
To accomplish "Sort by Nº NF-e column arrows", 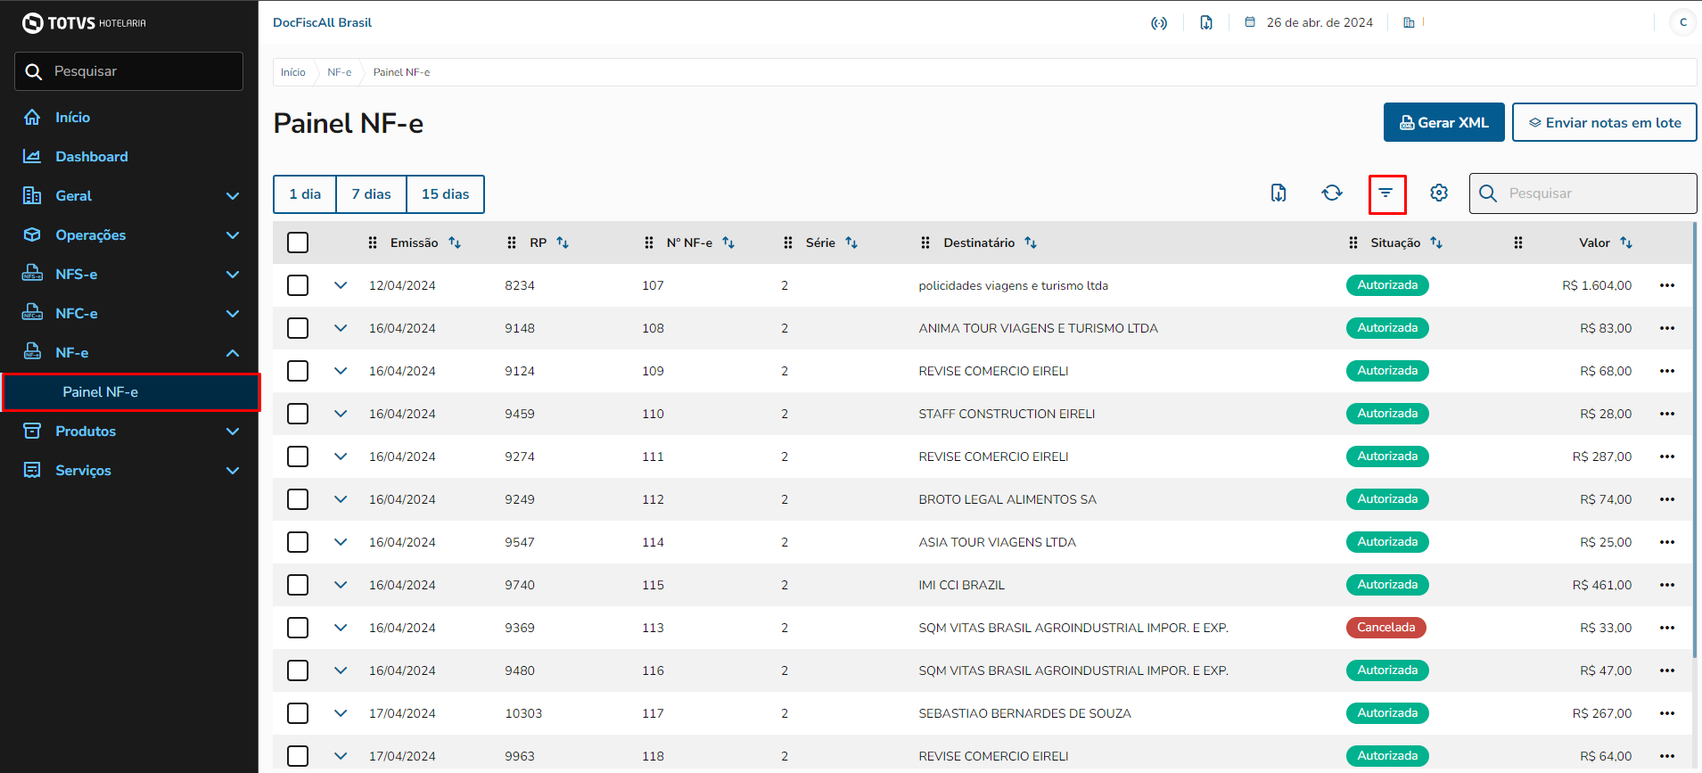I will click(728, 243).
